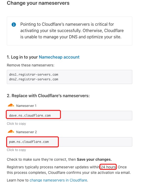Screen dimensions: 149x182
Task: Click the Log in to your heading text
Action: tap(22, 57)
